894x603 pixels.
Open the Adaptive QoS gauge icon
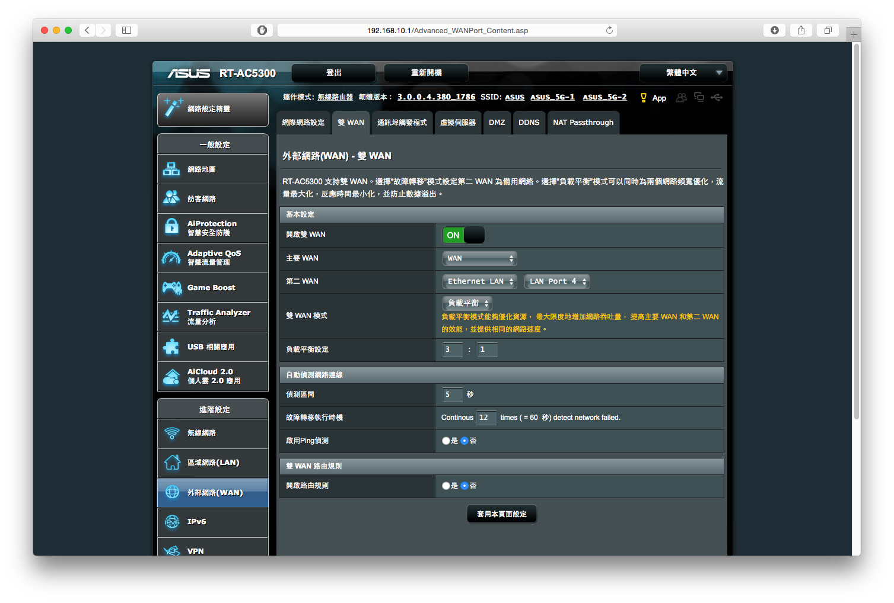coord(171,258)
